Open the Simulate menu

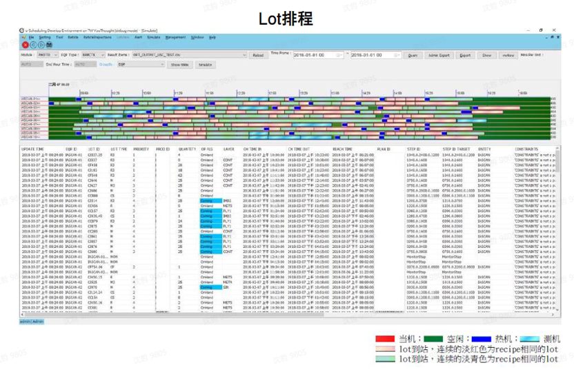pyautogui.click(x=154, y=37)
